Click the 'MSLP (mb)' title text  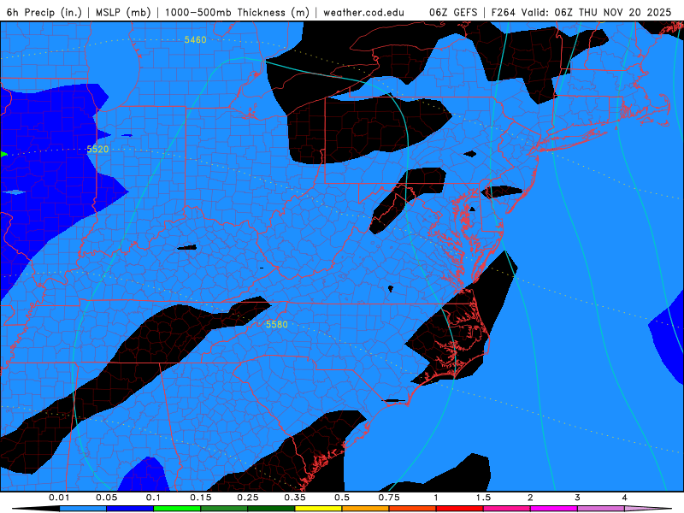(x=123, y=12)
